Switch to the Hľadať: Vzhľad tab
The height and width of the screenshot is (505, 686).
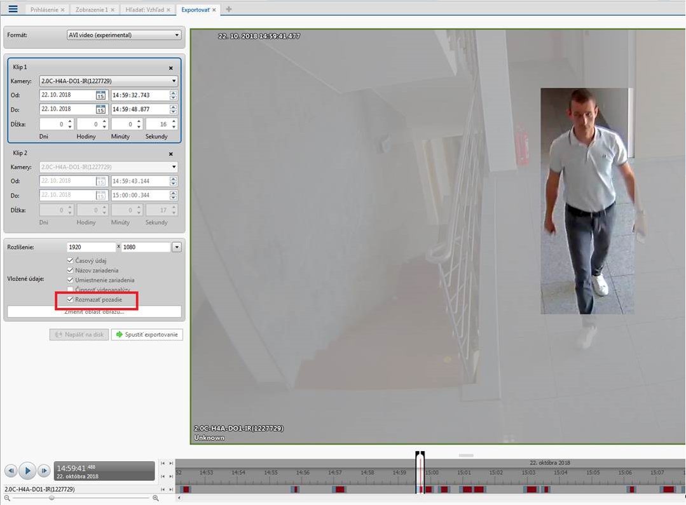click(x=146, y=10)
